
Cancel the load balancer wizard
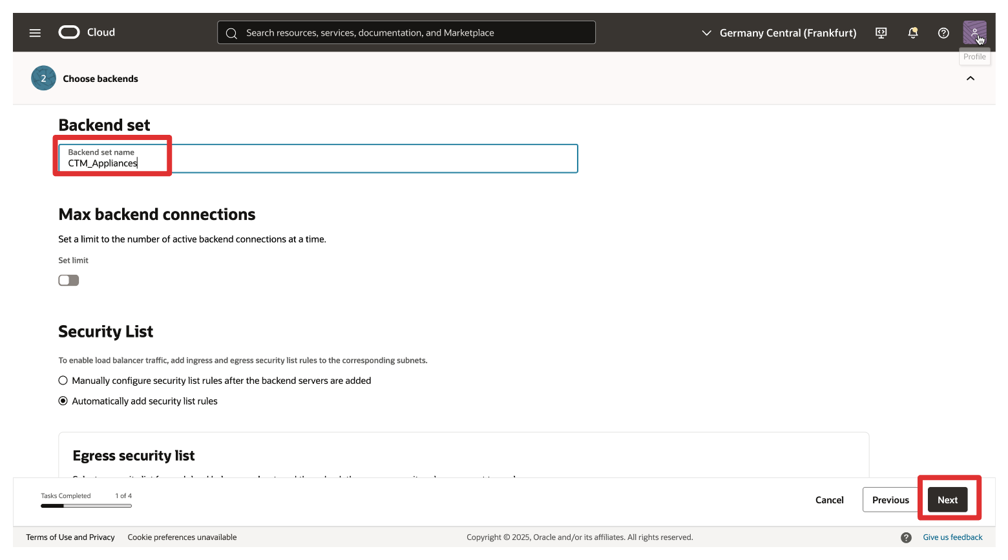(829, 500)
